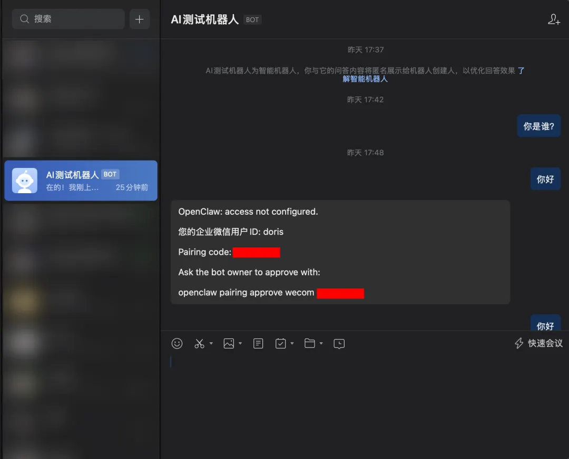Click the text 您的企业微信用户 ID: doris
569x459 pixels.
coord(231,232)
